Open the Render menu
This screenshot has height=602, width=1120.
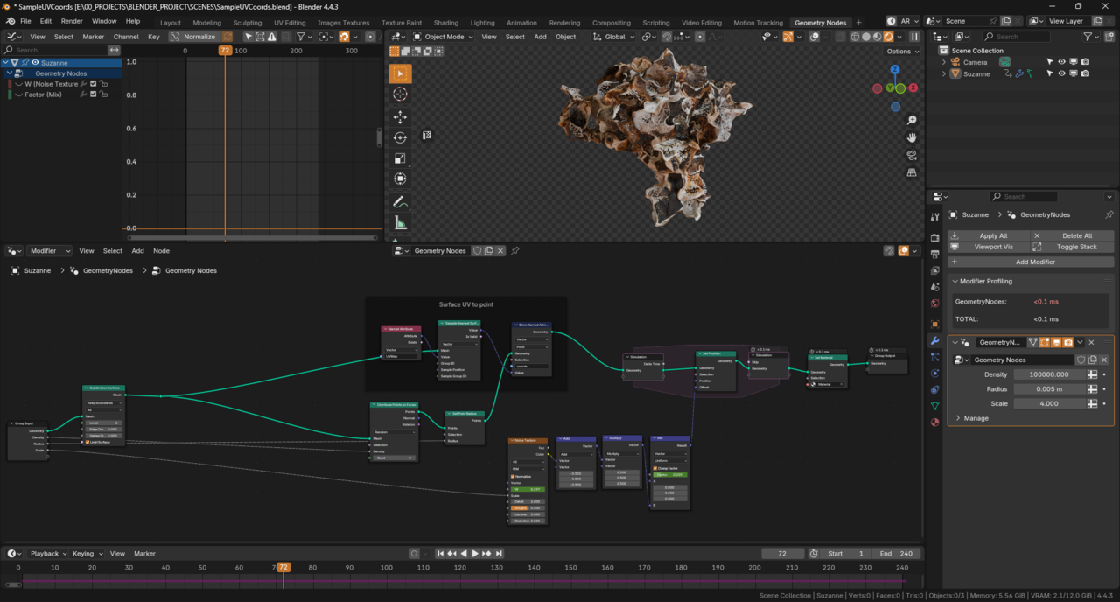[72, 21]
